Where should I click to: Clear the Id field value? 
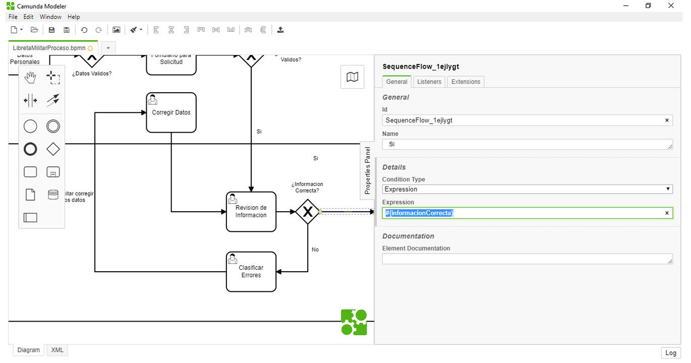coord(667,120)
